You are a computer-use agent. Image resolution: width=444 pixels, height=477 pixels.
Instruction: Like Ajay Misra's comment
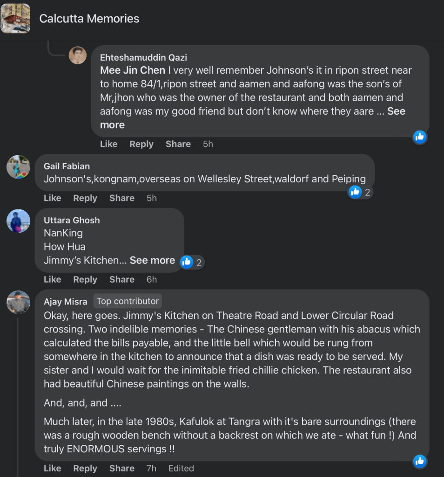click(x=52, y=468)
